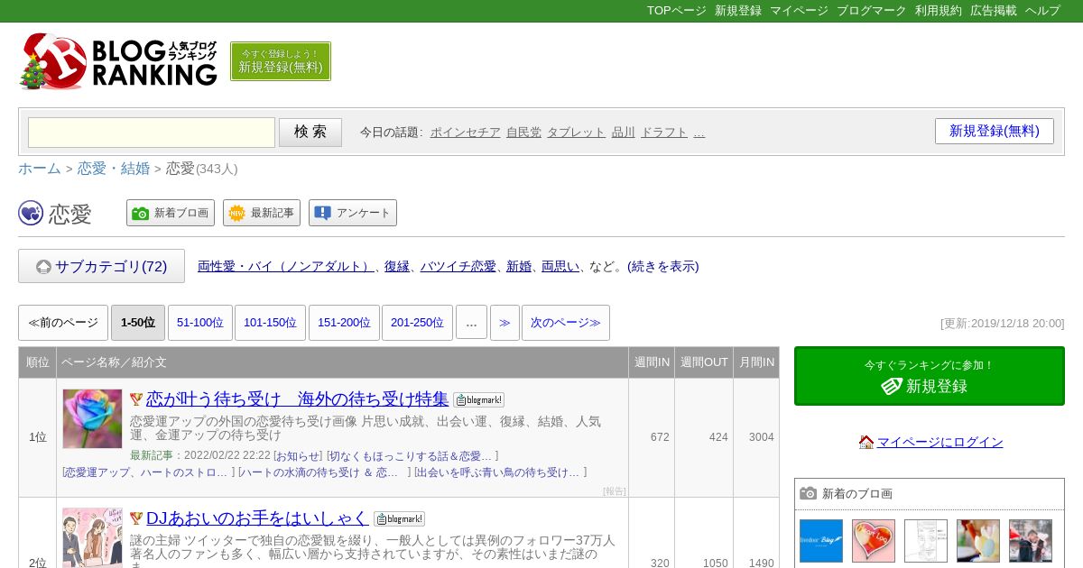1083x568 pixels.
Task: Open the [お知らせ] latest article link
Action: 298,456
